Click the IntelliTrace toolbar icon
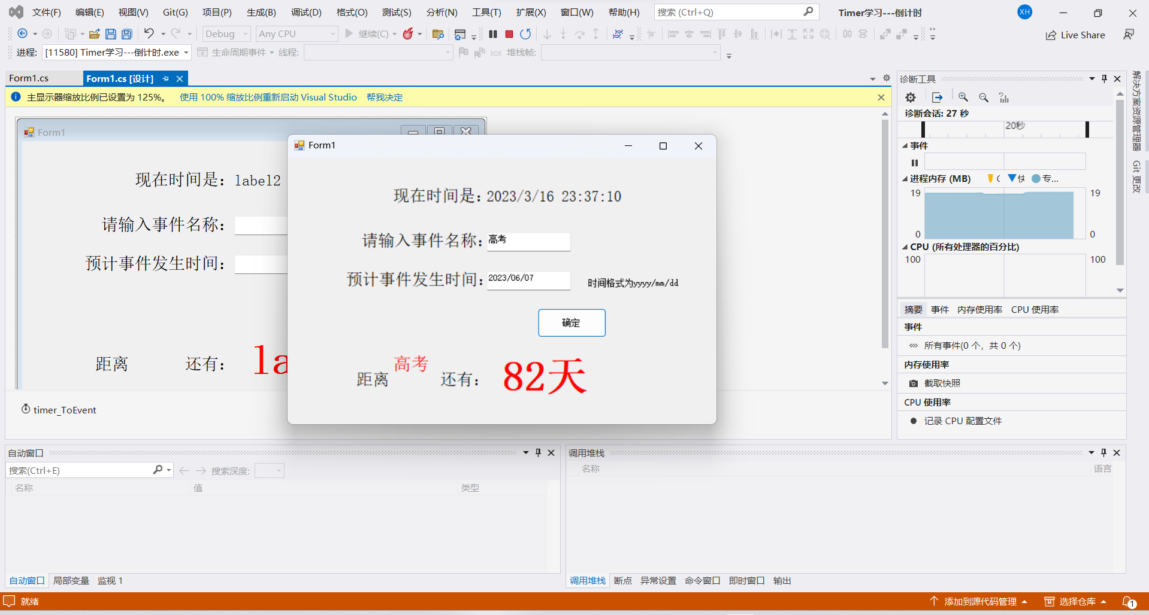The width and height of the screenshot is (1149, 615). (x=618, y=34)
